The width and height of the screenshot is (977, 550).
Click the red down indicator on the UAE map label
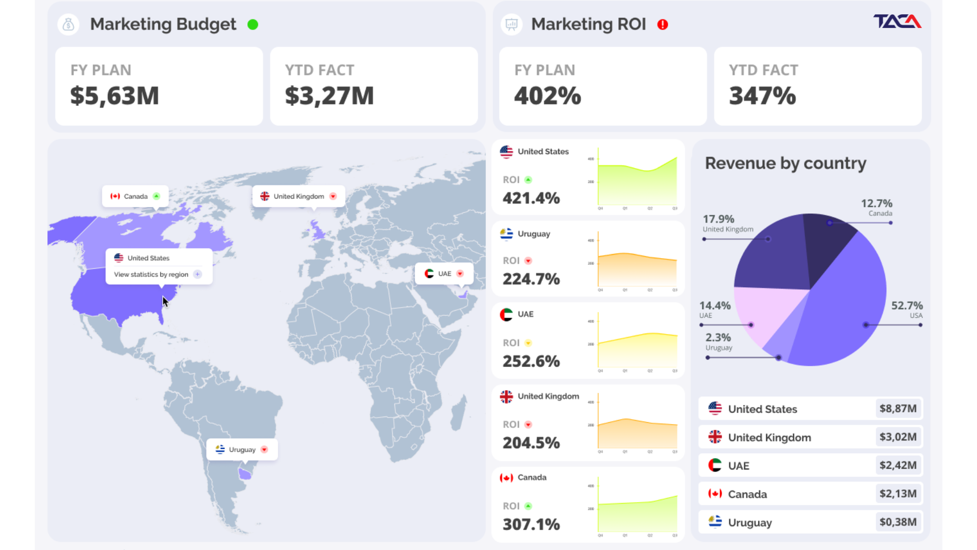click(x=460, y=273)
